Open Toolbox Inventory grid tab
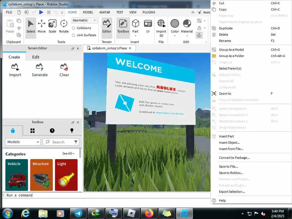This screenshot has height=219, width=292. coord(33,131)
